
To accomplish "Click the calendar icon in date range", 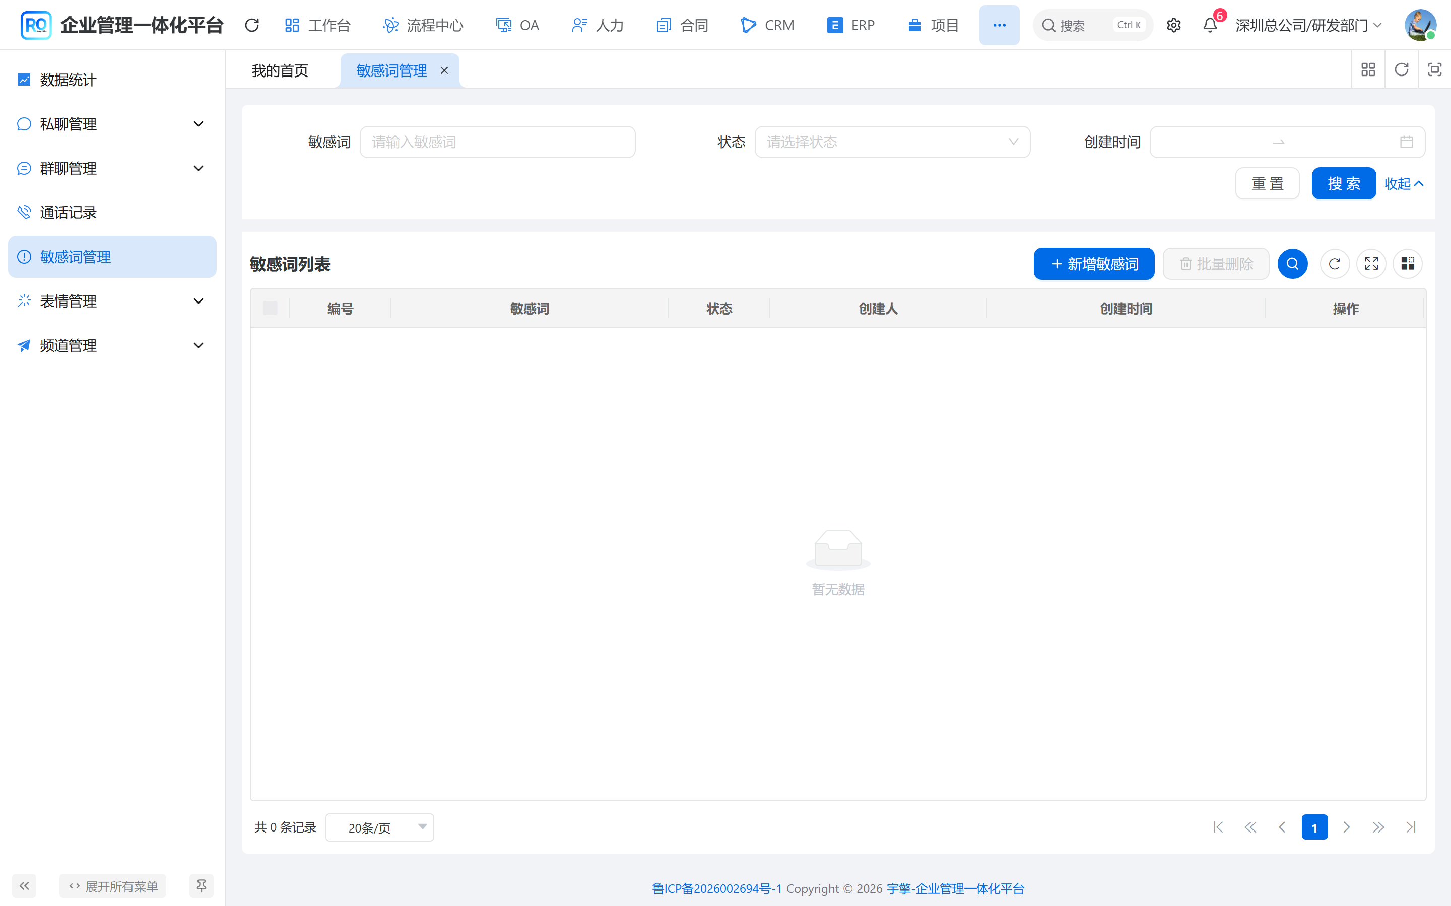I will 1406,142.
